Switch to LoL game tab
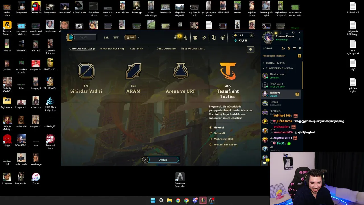Screen dimensions: 364x205 coord(106,37)
